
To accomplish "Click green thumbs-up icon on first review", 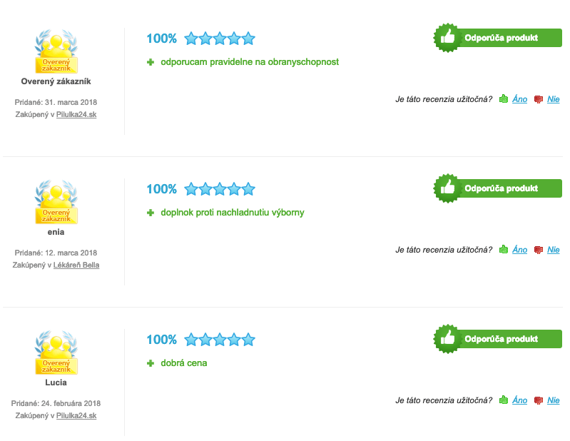I will (504, 98).
